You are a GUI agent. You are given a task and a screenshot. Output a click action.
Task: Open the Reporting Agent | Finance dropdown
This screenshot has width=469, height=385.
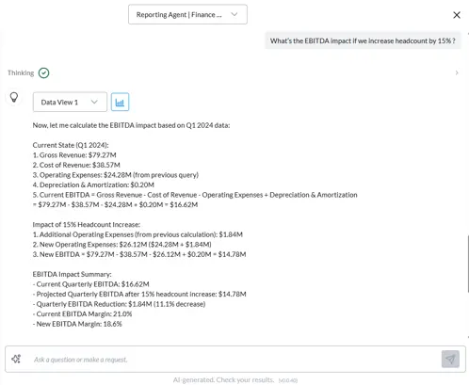[x=187, y=14]
